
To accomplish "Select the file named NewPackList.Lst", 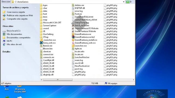I will [82, 66].
